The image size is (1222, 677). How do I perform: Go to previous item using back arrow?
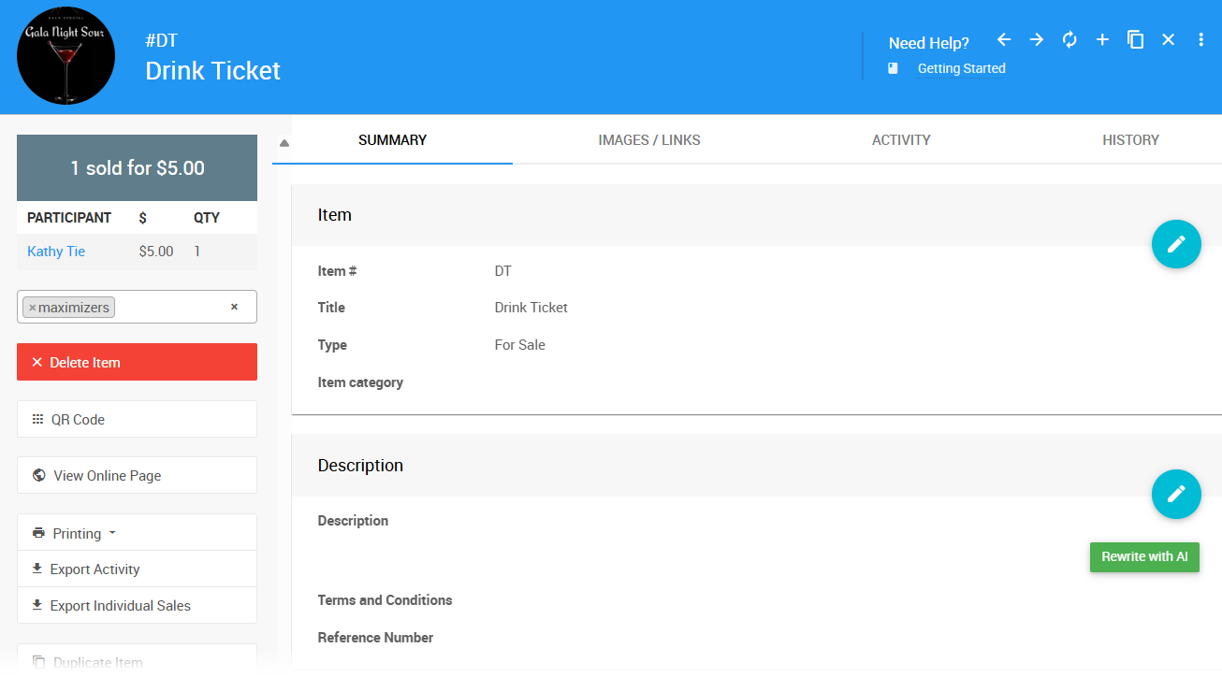1004,39
